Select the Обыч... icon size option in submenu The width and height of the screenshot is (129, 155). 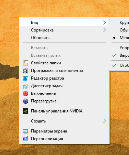point(119,30)
